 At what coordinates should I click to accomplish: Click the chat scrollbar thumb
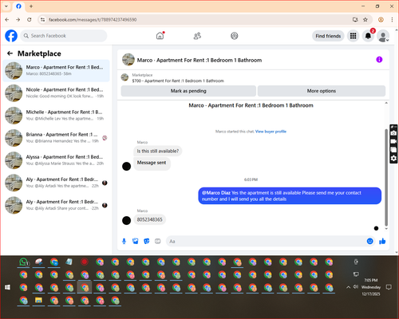386,177
